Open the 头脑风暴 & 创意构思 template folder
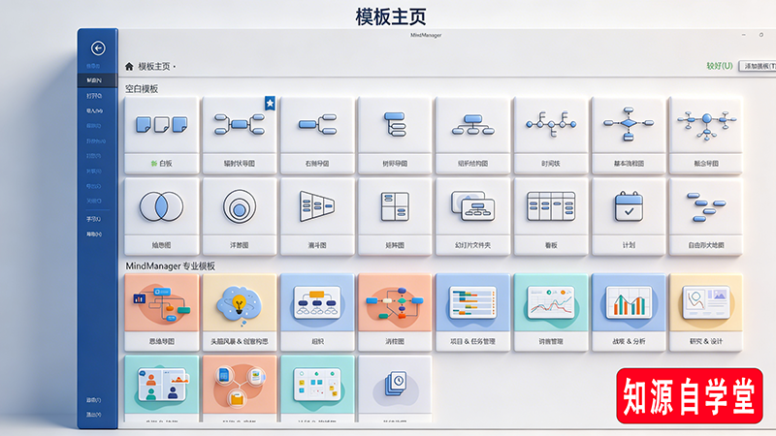Viewport: 776px width, 436px height. 239,312
